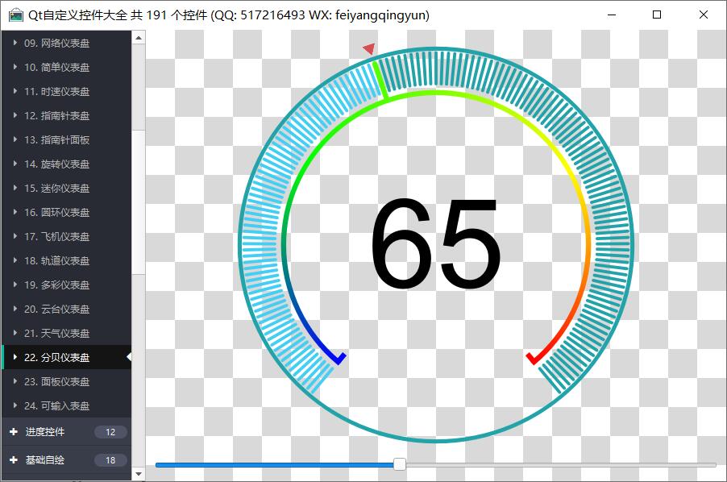Select 12. 指南针表盘 in the list
727x482 pixels.
(56, 115)
